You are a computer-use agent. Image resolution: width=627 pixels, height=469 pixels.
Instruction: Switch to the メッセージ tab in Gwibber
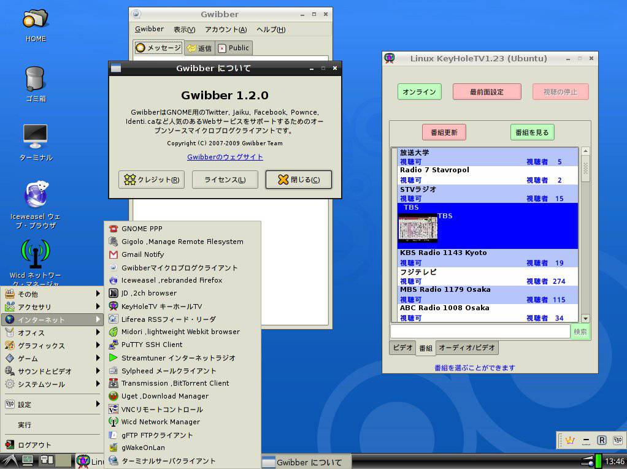pos(159,48)
